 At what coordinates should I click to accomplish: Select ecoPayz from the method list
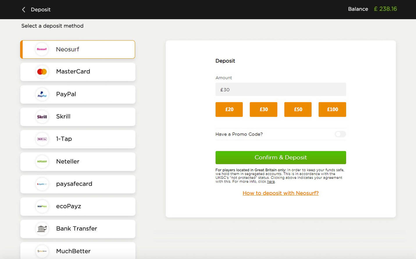[78, 206]
